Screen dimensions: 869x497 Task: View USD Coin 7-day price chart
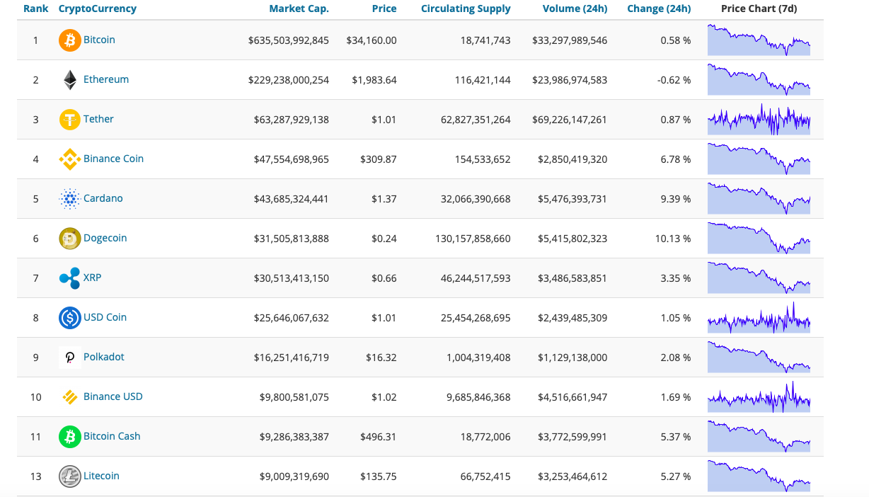759,318
